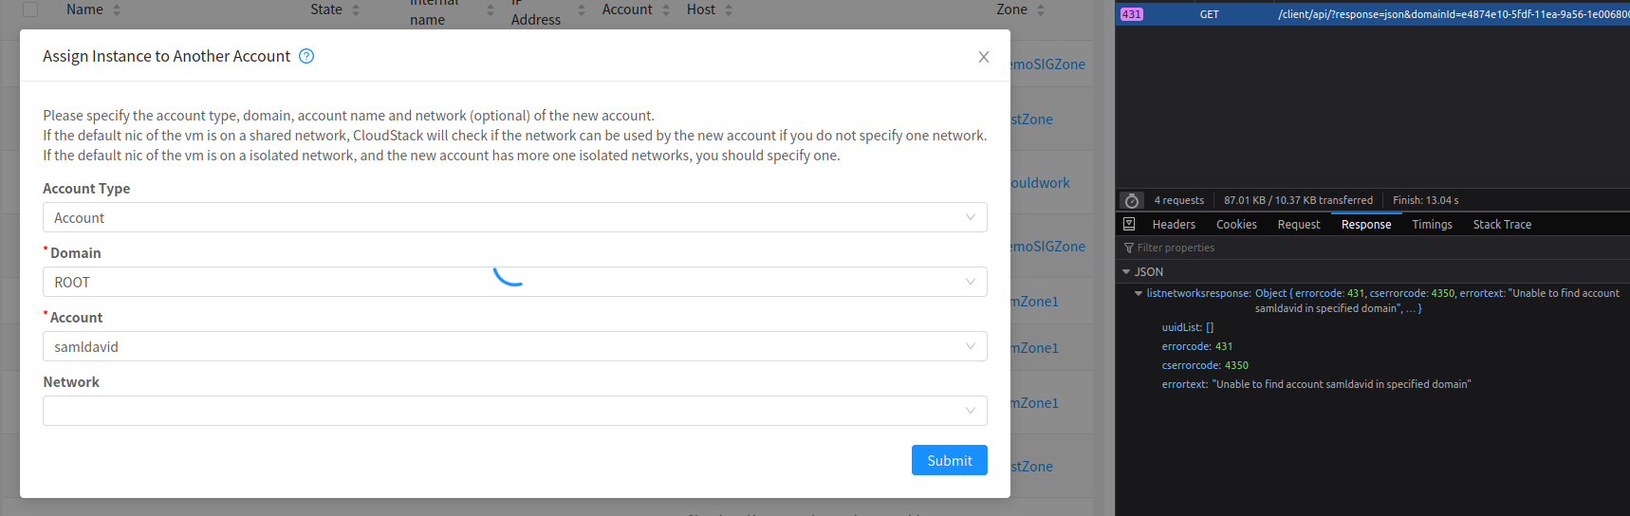Expand the empty Network dropdown
Image resolution: width=1630 pixels, height=516 pixels.
(x=515, y=411)
